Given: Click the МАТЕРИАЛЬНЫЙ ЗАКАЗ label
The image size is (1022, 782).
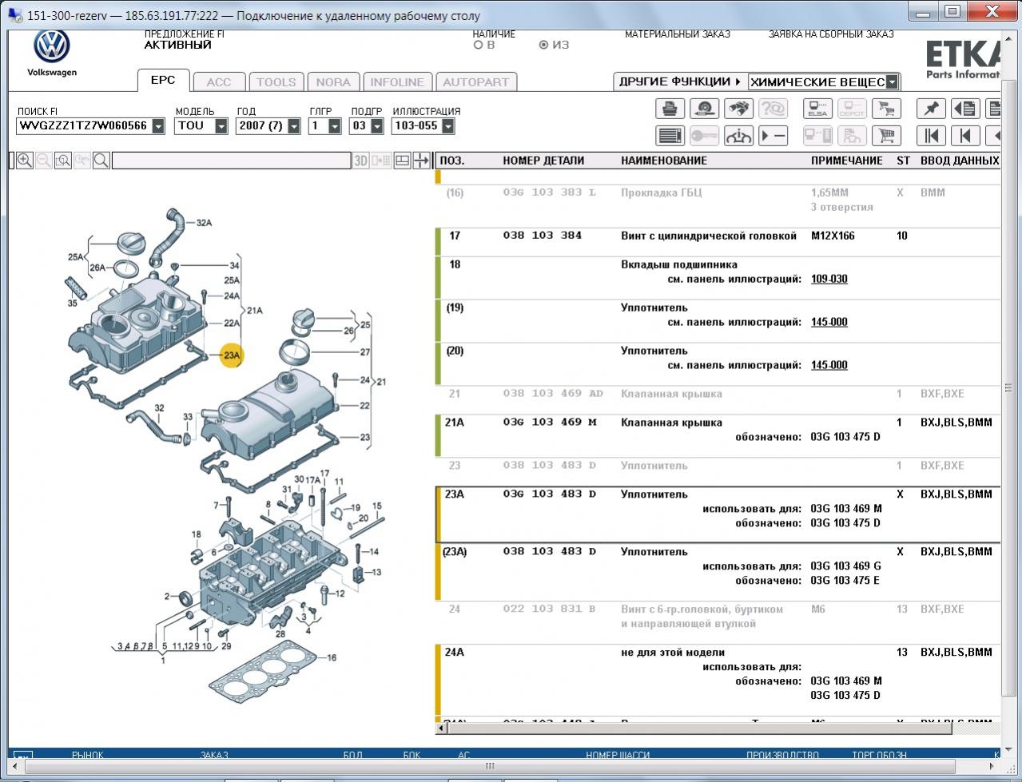Looking at the screenshot, I should 678,34.
